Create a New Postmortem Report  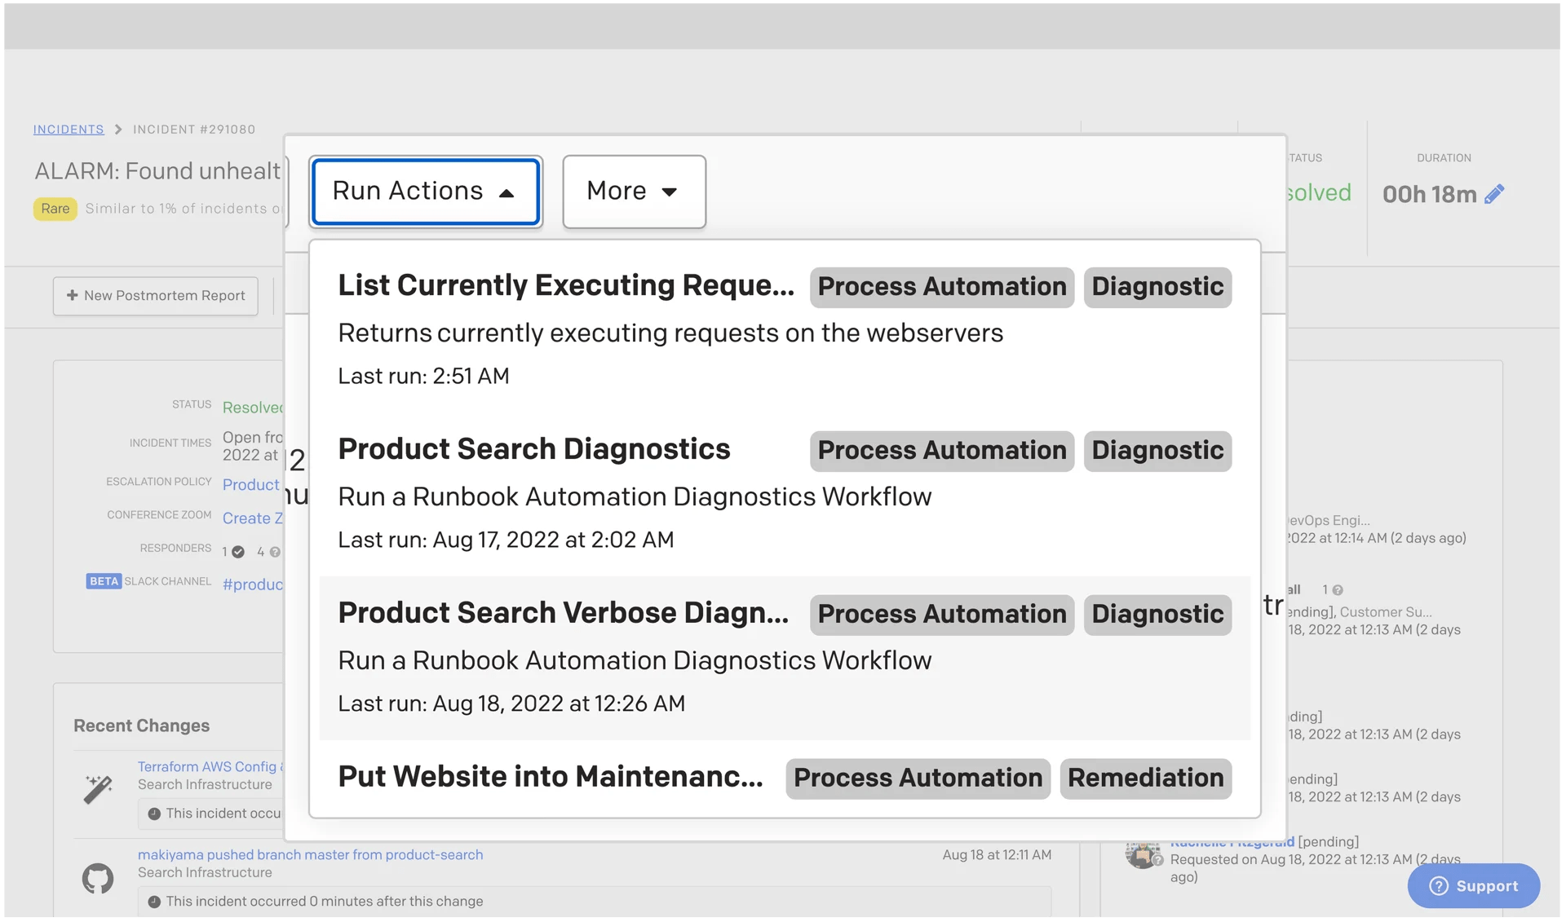pyautogui.click(x=155, y=296)
